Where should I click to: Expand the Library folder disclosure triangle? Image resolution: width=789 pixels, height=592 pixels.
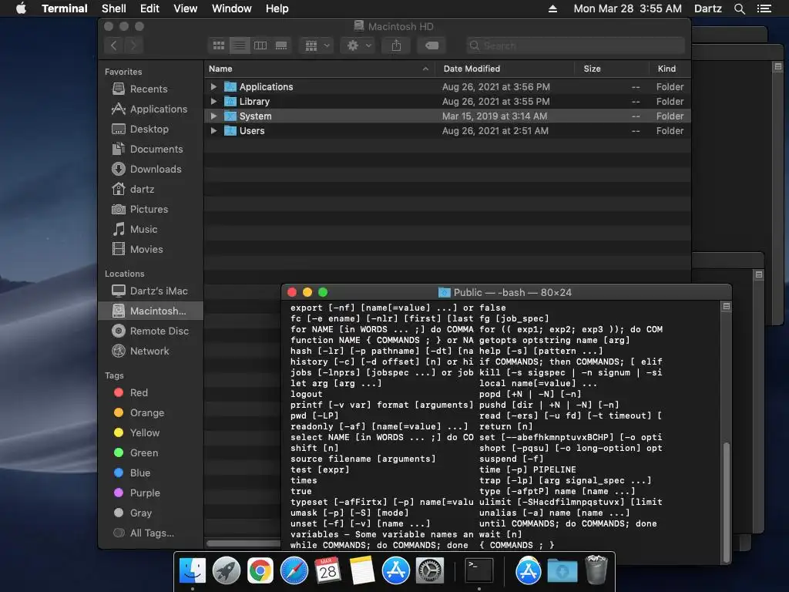point(214,101)
